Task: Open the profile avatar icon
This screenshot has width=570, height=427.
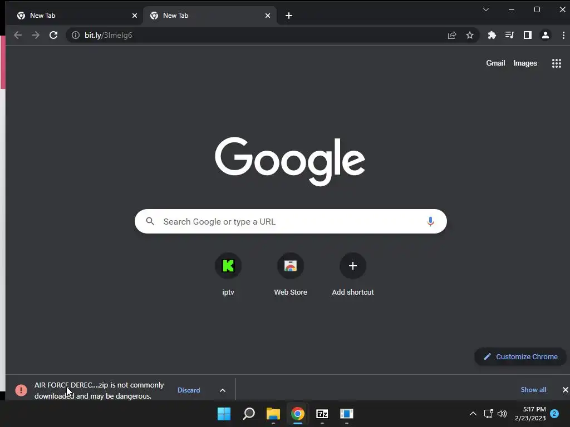Action: [x=546, y=35]
